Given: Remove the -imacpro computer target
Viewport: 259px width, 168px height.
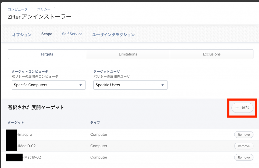Looking at the screenshot, I should [x=244, y=135].
